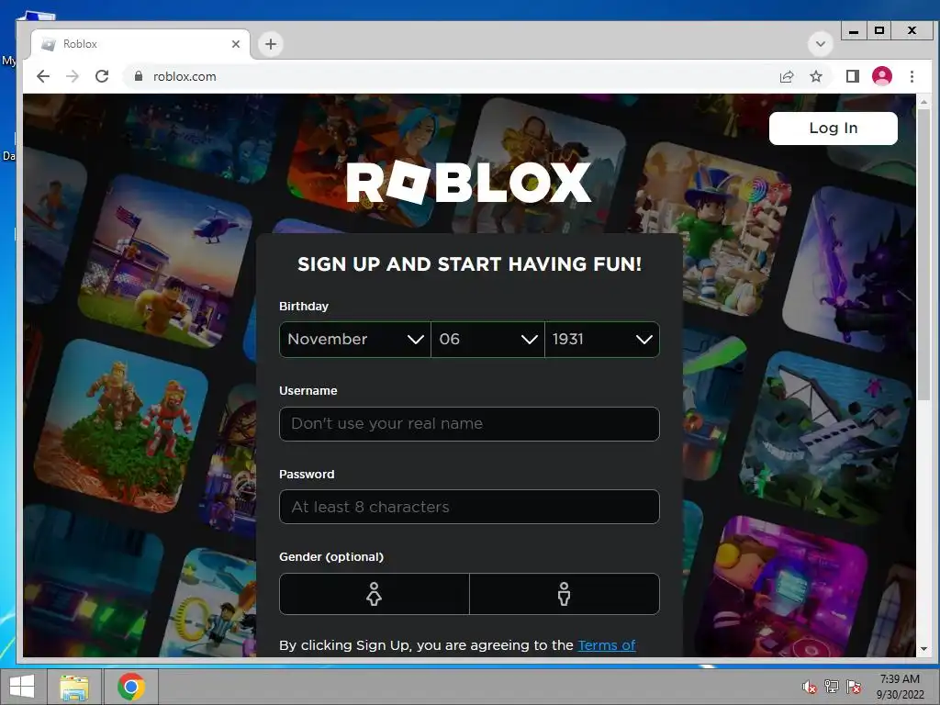
Task: Open File Explorer from the taskbar
Action: (74, 687)
